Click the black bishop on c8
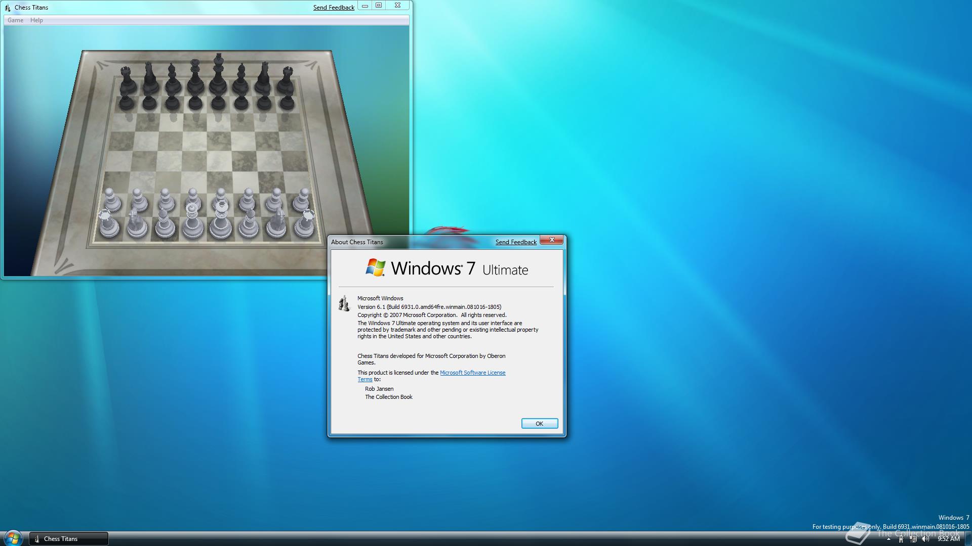The height and width of the screenshot is (546, 972). pos(172,79)
